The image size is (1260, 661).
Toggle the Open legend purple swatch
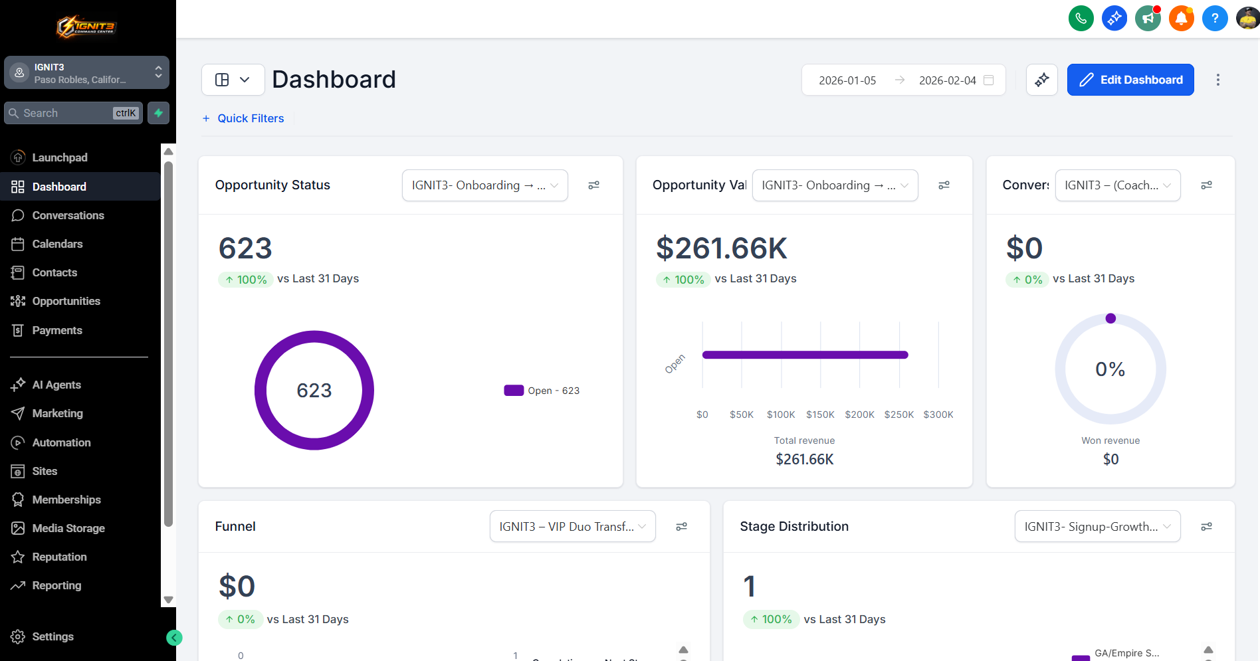(x=514, y=391)
